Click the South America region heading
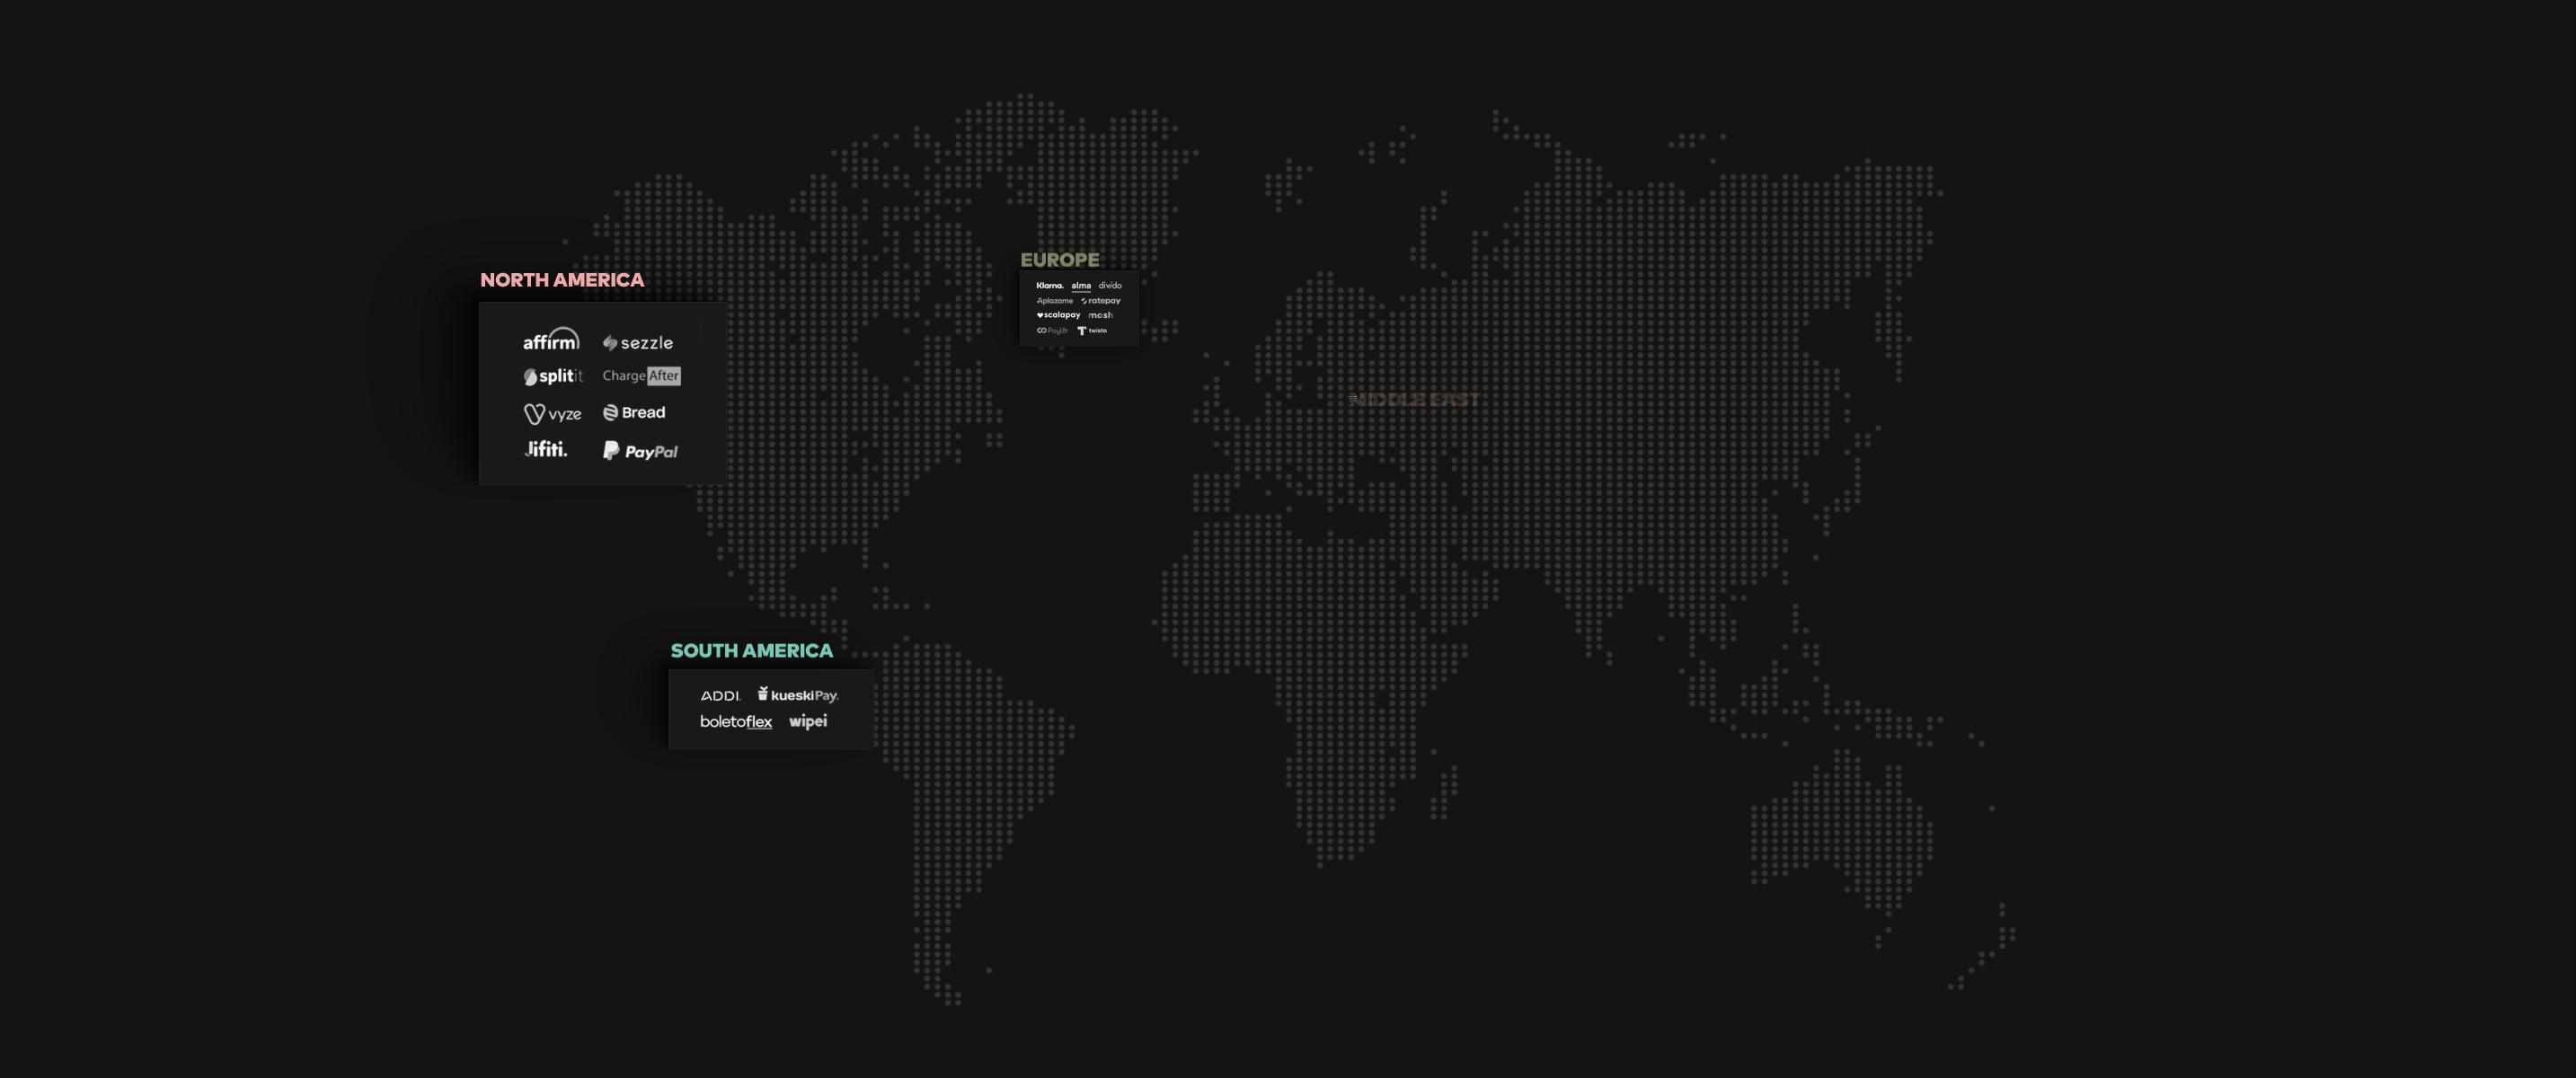 (751, 651)
